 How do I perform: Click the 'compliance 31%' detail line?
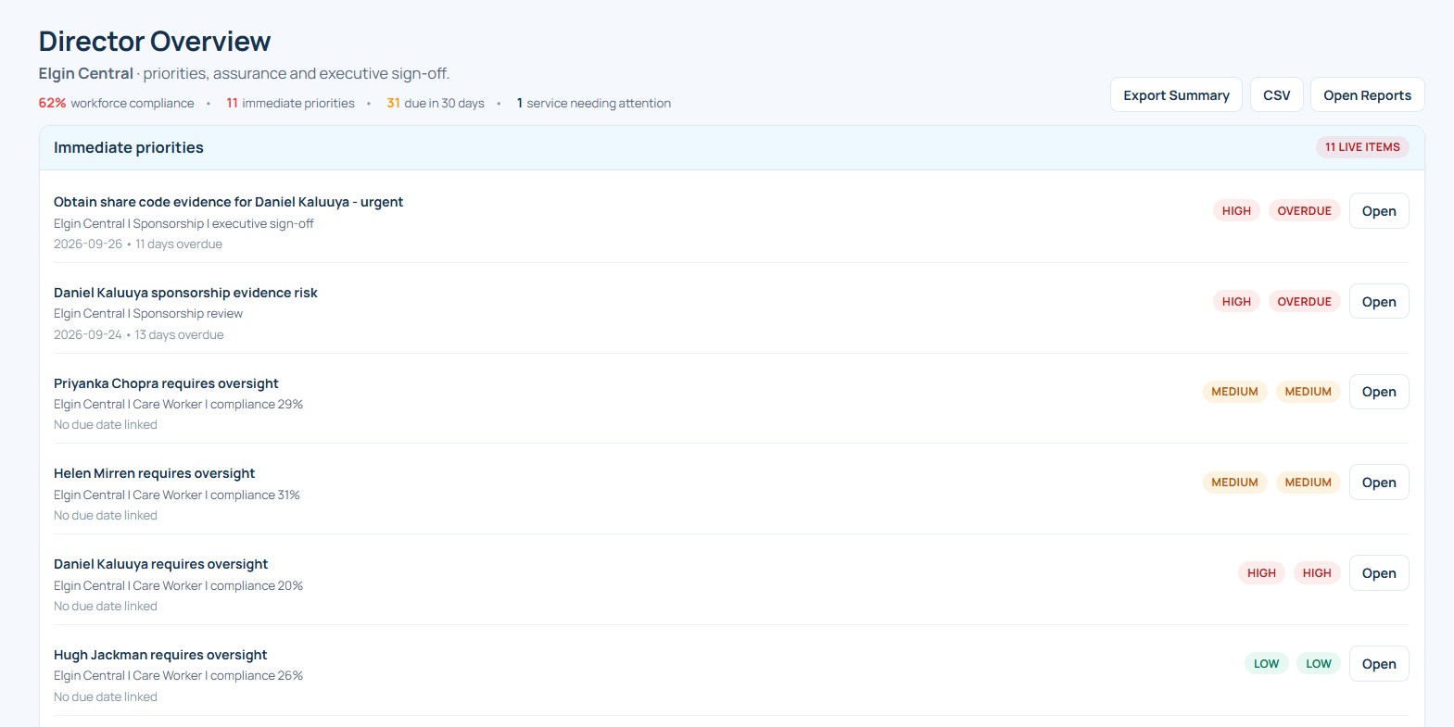[x=177, y=495]
